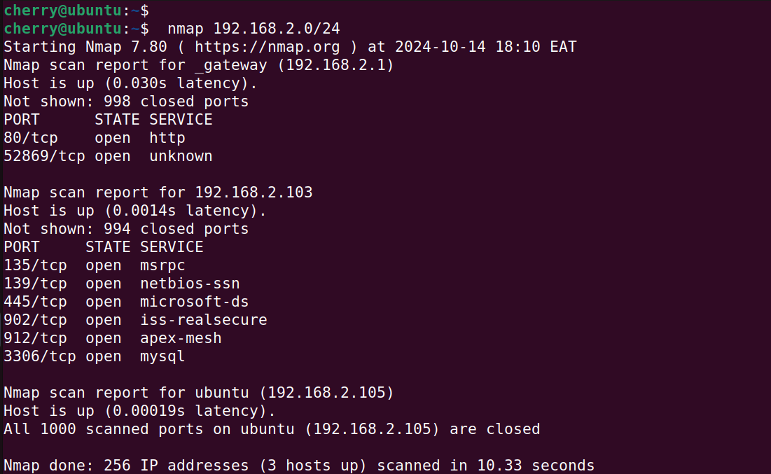Click the _gateway (192.168.2.1) scan report line
Viewport: 771px width, 474px height.
click(x=198, y=65)
